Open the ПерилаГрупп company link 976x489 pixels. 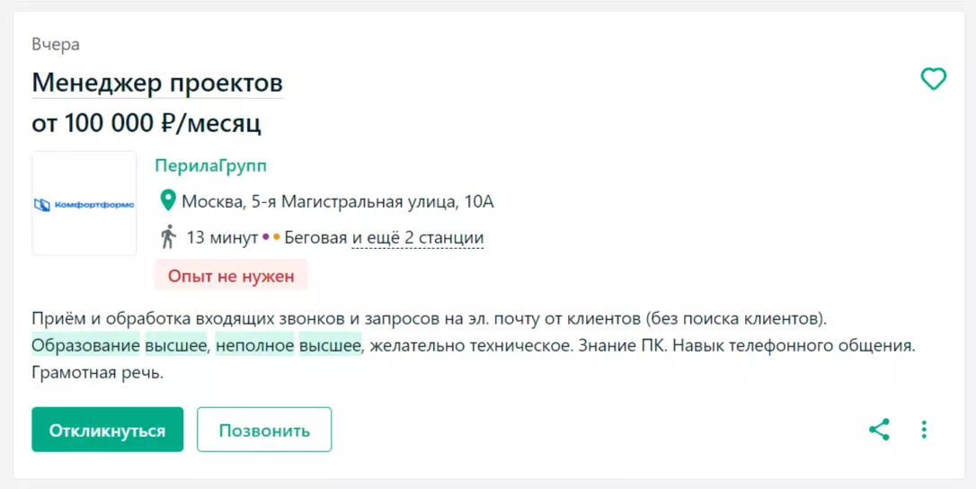210,165
